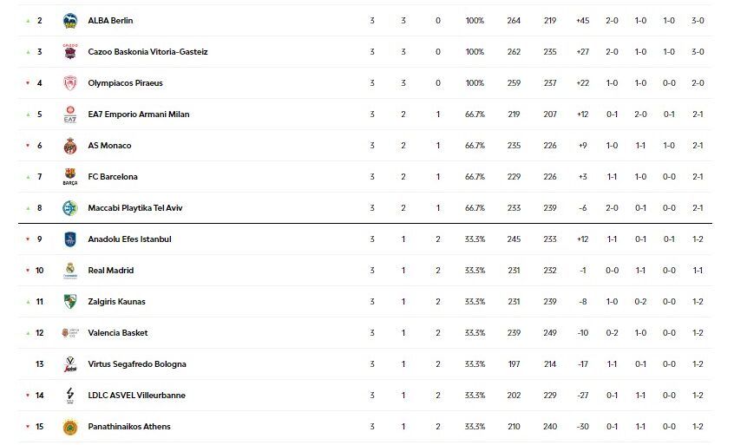Click the Olympiacos Piraeus club logo
This screenshot has height=445, width=734.
point(70,83)
